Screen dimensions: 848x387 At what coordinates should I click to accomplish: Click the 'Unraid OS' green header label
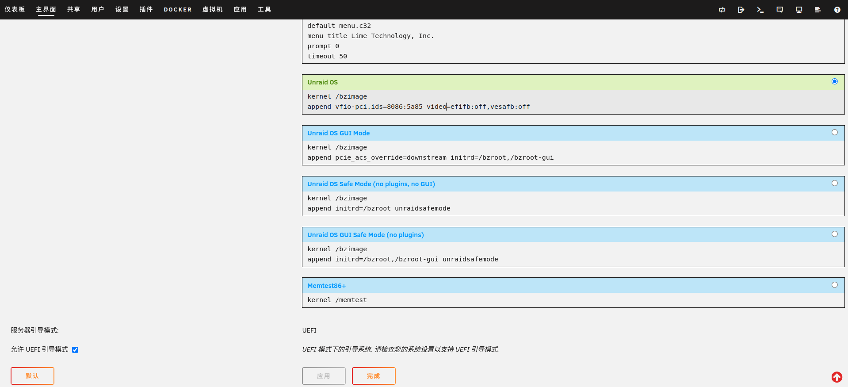click(x=322, y=82)
